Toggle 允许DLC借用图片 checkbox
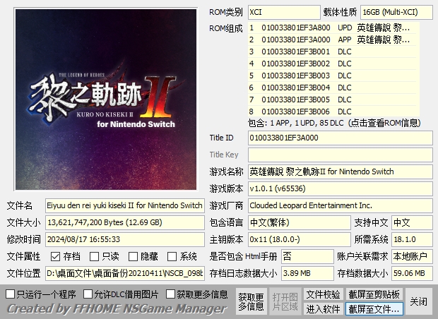This screenshot has height=319, width=438. point(88,294)
